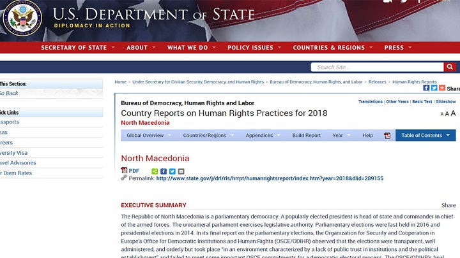
Task: Click the Translations link
Action: click(x=371, y=102)
